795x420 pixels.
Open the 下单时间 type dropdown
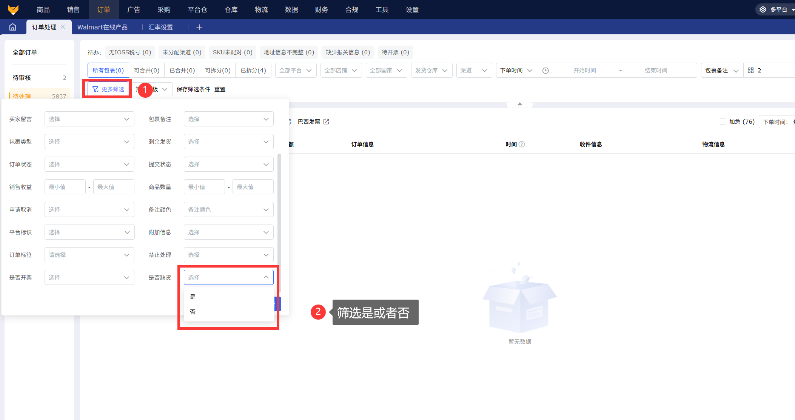[516, 71]
